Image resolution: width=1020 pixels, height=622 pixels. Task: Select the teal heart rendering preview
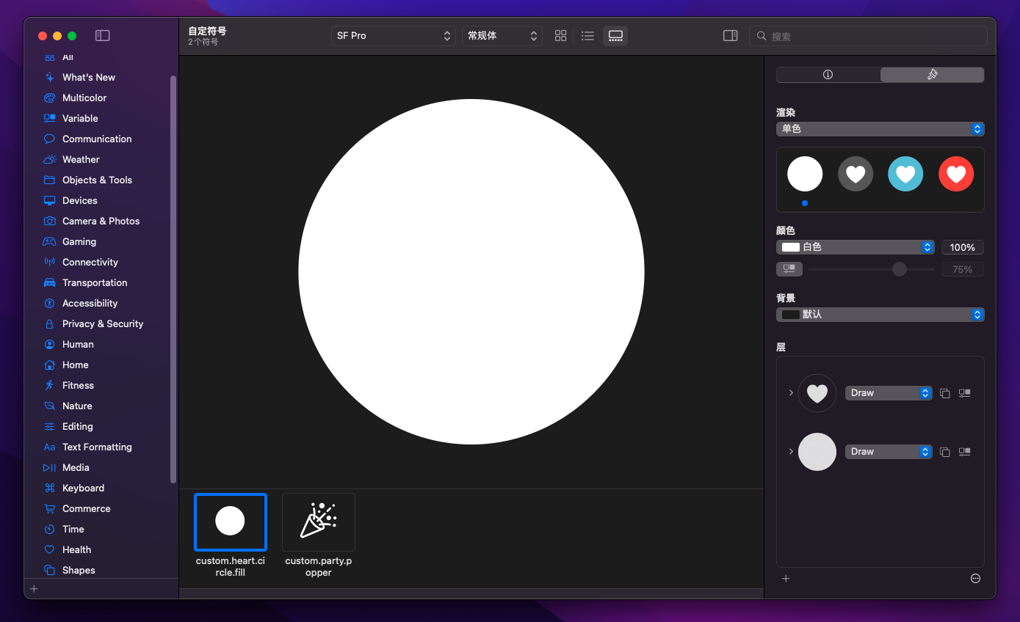pos(905,174)
